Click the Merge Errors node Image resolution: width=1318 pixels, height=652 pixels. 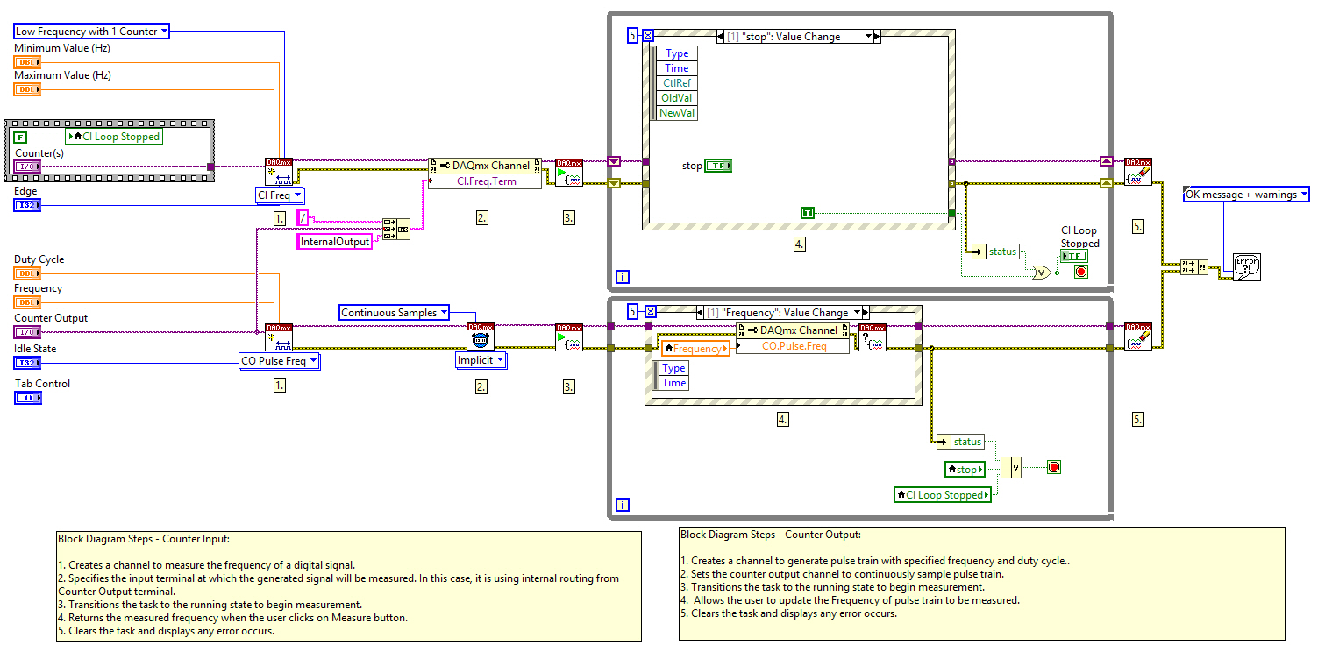point(1193,266)
